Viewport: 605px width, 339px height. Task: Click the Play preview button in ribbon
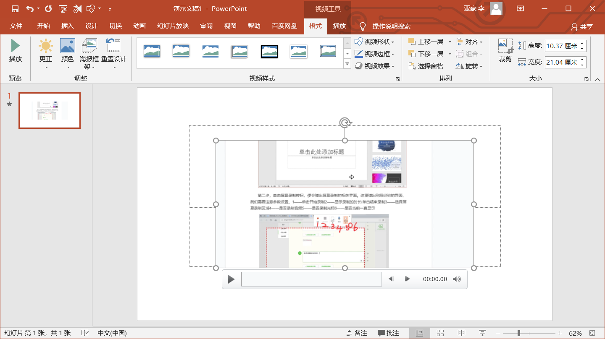tap(16, 51)
